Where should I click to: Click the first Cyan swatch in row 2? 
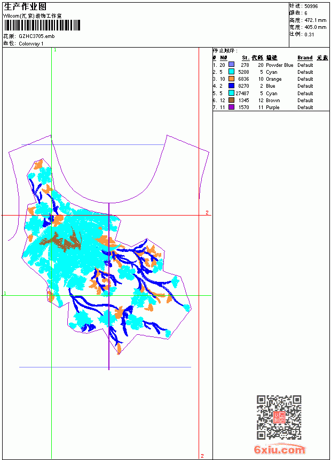(x=231, y=72)
